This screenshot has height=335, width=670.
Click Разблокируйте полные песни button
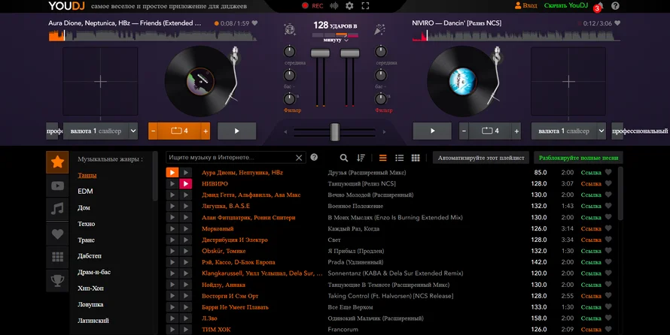579,158
